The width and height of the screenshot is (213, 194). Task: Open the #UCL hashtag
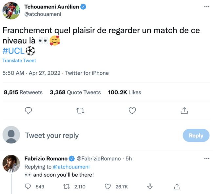point(14,51)
